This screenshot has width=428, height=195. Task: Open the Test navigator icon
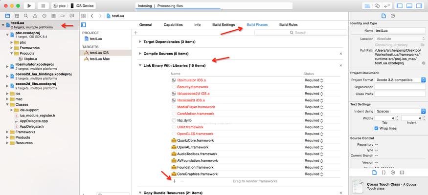click(44, 16)
